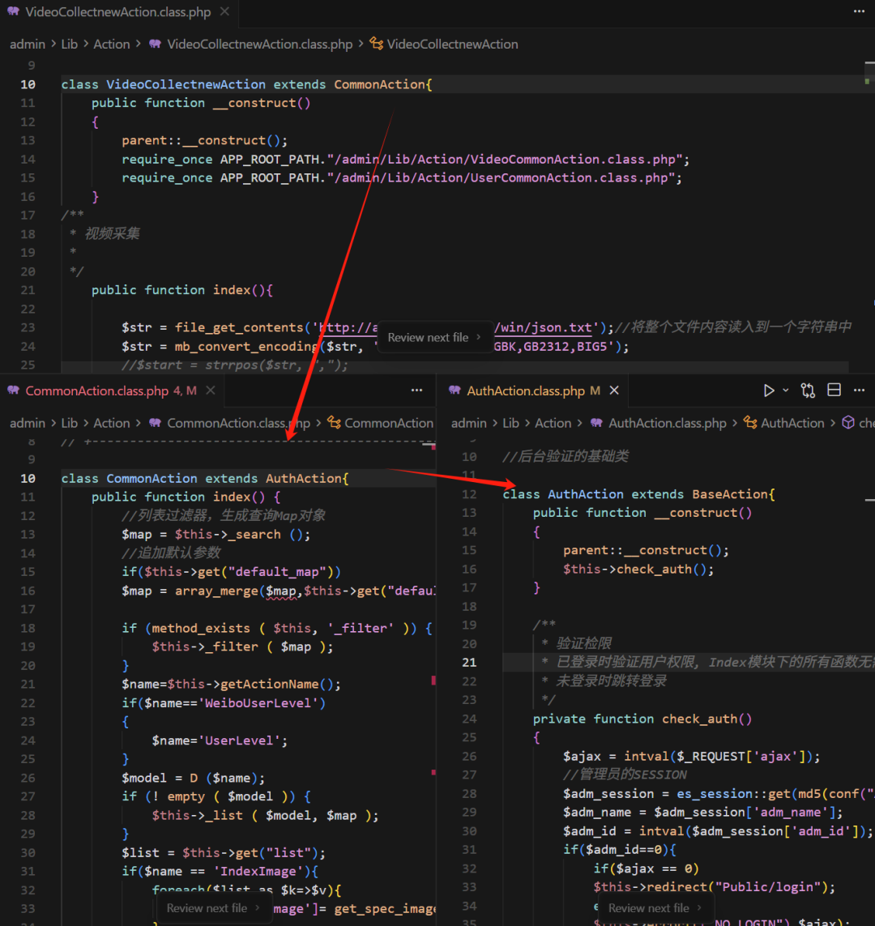This screenshot has height=926, width=875.
Task: Select the AuthAction.class.php tab
Action: pos(525,390)
